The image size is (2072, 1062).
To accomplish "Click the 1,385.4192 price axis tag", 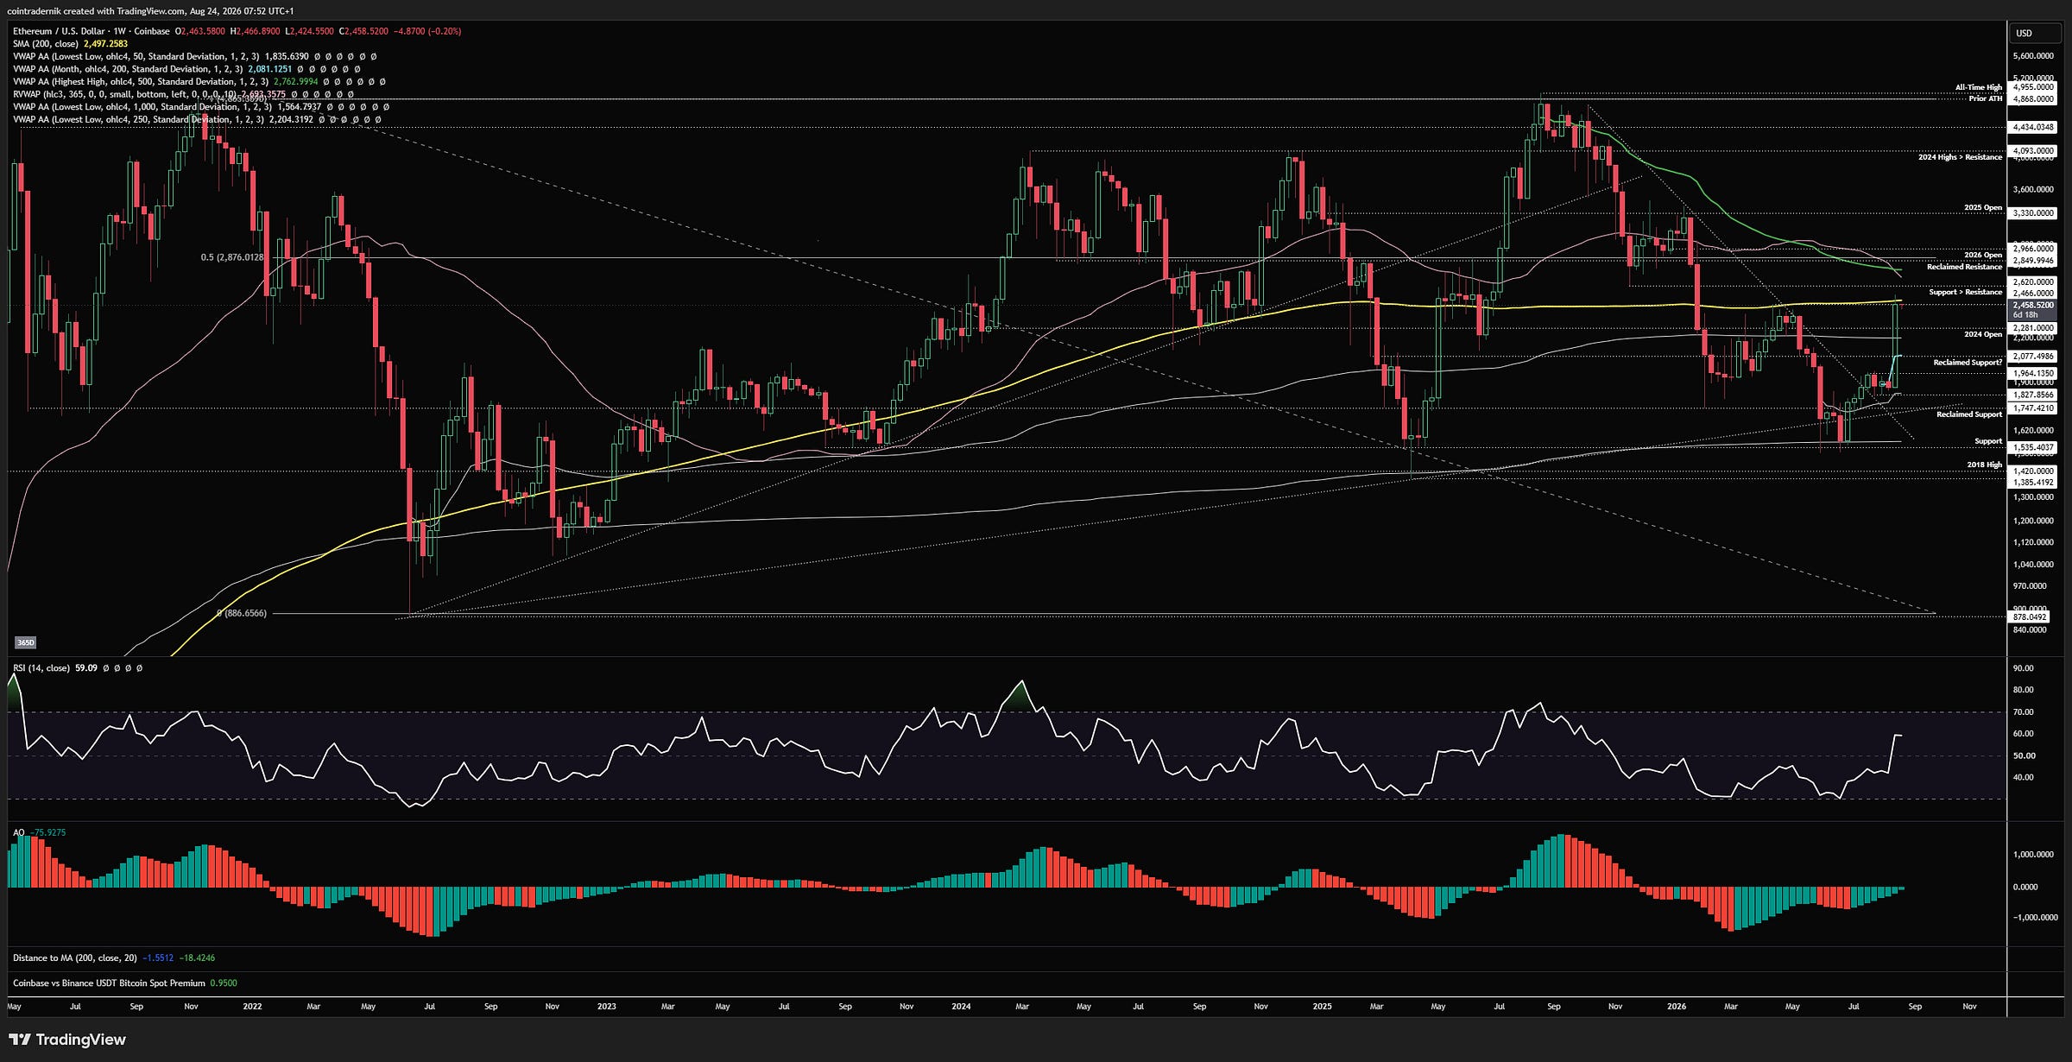I will click(x=2033, y=483).
